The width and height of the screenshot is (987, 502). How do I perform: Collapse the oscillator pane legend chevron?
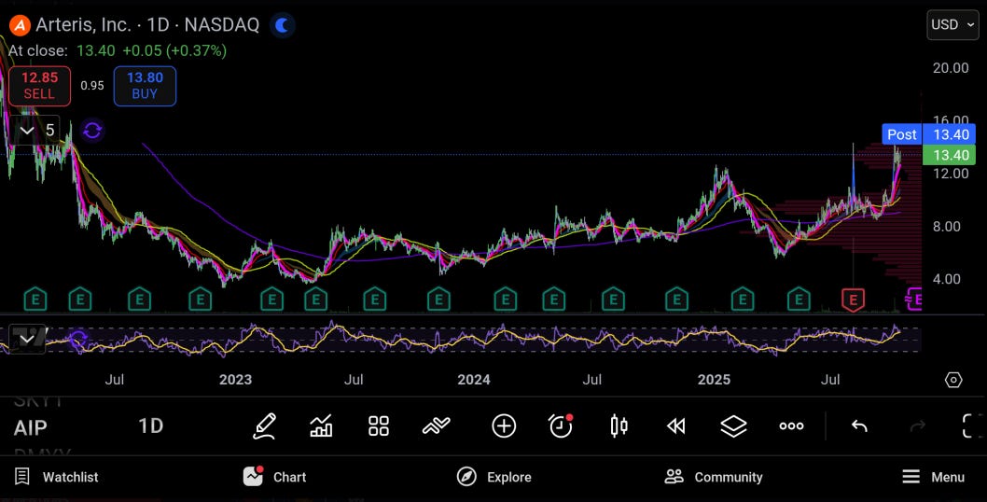click(x=26, y=340)
